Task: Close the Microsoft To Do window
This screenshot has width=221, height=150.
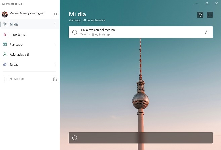Action: (216, 3)
